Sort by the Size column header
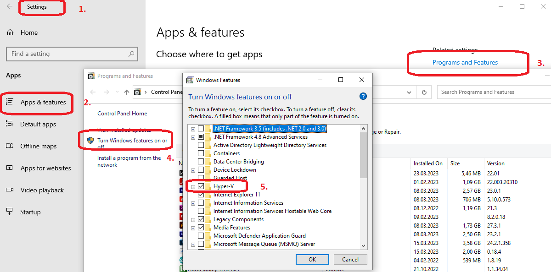Viewport: 551px width, 272px height. (x=455, y=163)
